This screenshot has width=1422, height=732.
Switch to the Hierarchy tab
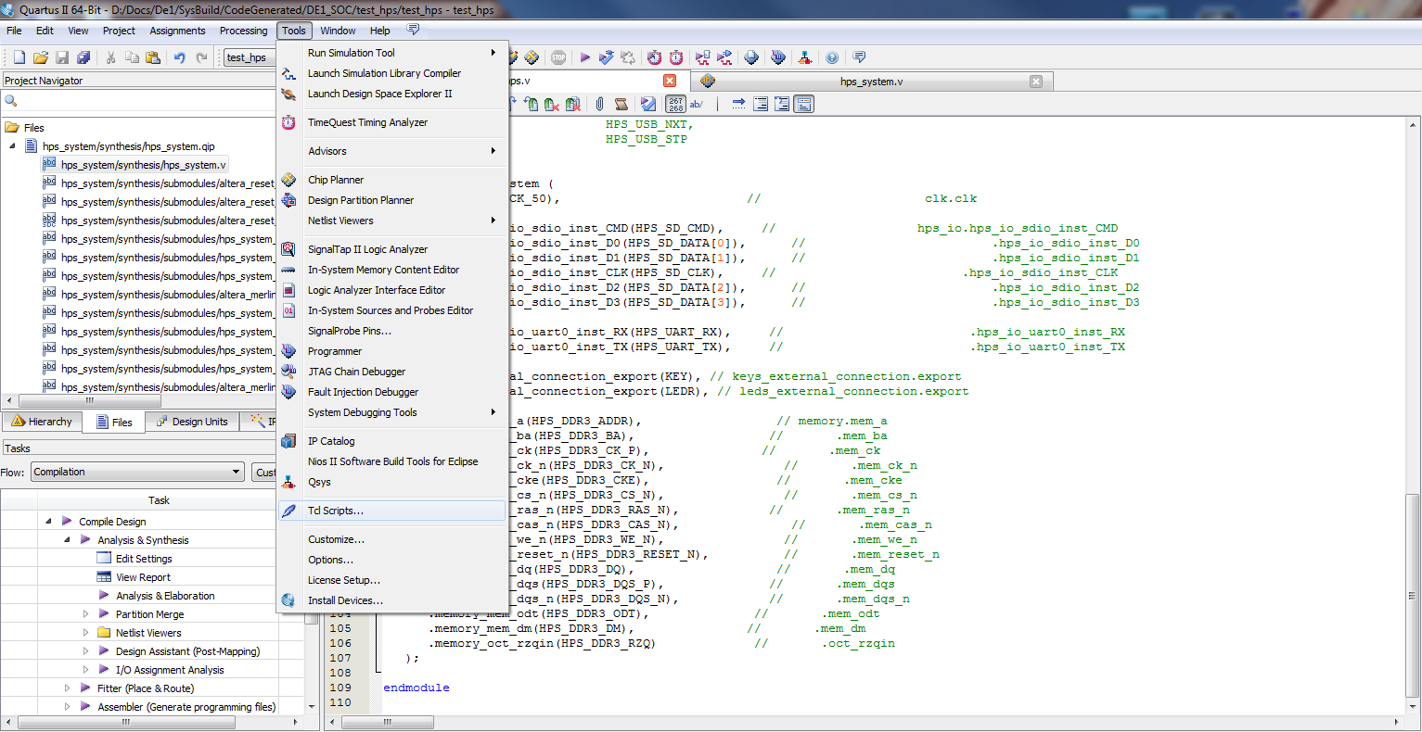pyautogui.click(x=42, y=422)
